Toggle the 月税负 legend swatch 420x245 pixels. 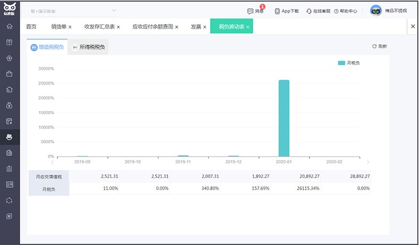pyautogui.click(x=341, y=63)
